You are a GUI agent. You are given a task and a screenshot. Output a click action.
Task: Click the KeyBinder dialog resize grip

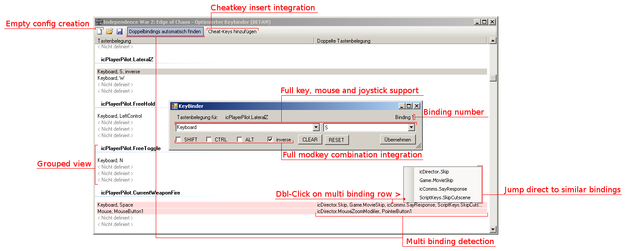pos(418,146)
